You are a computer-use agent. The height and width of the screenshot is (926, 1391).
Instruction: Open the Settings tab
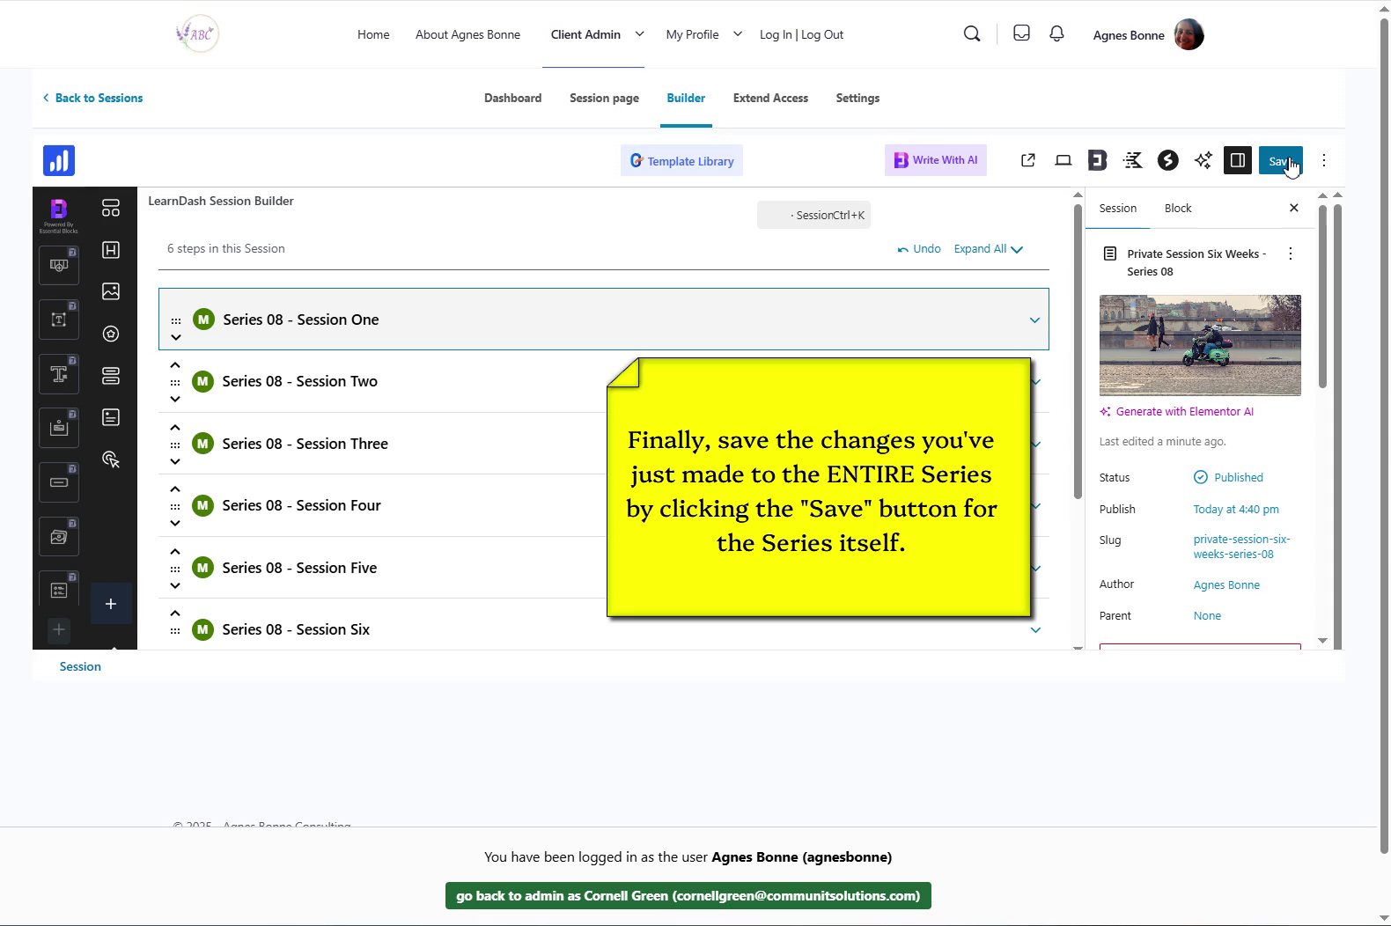click(857, 98)
